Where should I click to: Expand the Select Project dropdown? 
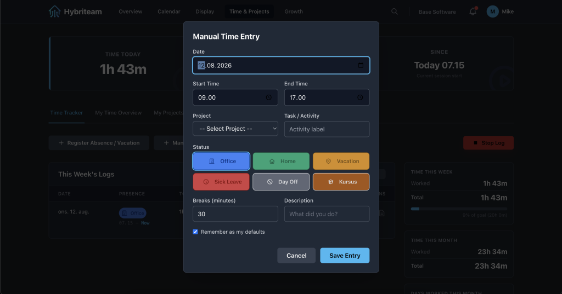[235, 129]
